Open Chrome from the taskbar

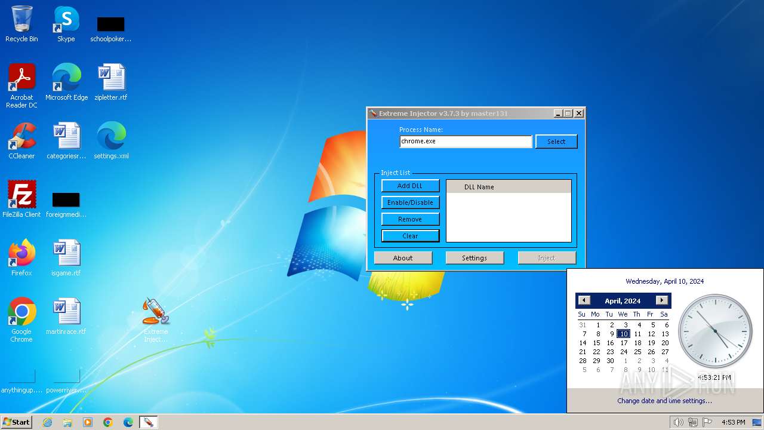point(108,422)
